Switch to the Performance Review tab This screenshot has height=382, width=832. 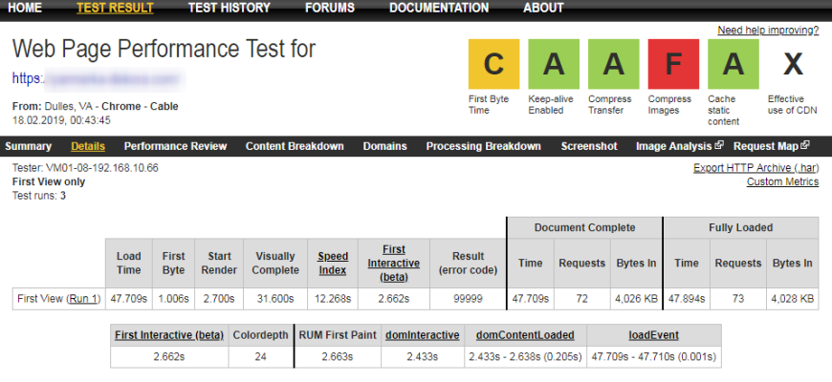175,146
